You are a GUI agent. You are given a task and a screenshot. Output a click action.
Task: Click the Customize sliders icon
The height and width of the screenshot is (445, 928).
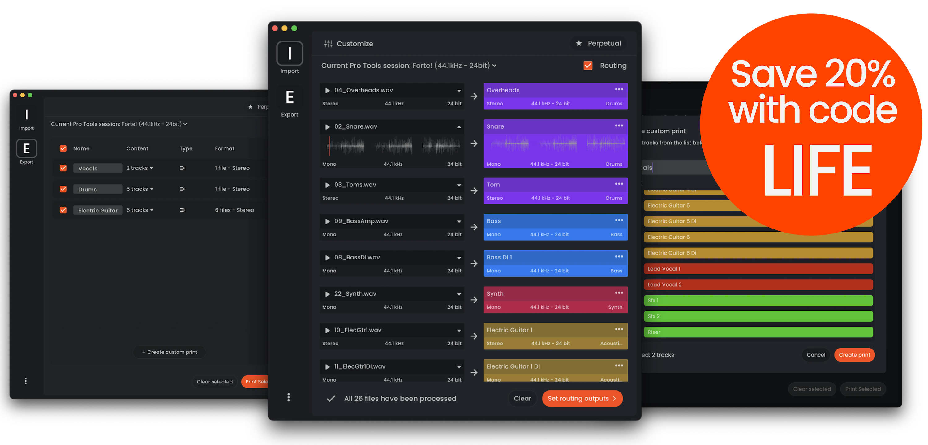pyautogui.click(x=328, y=44)
